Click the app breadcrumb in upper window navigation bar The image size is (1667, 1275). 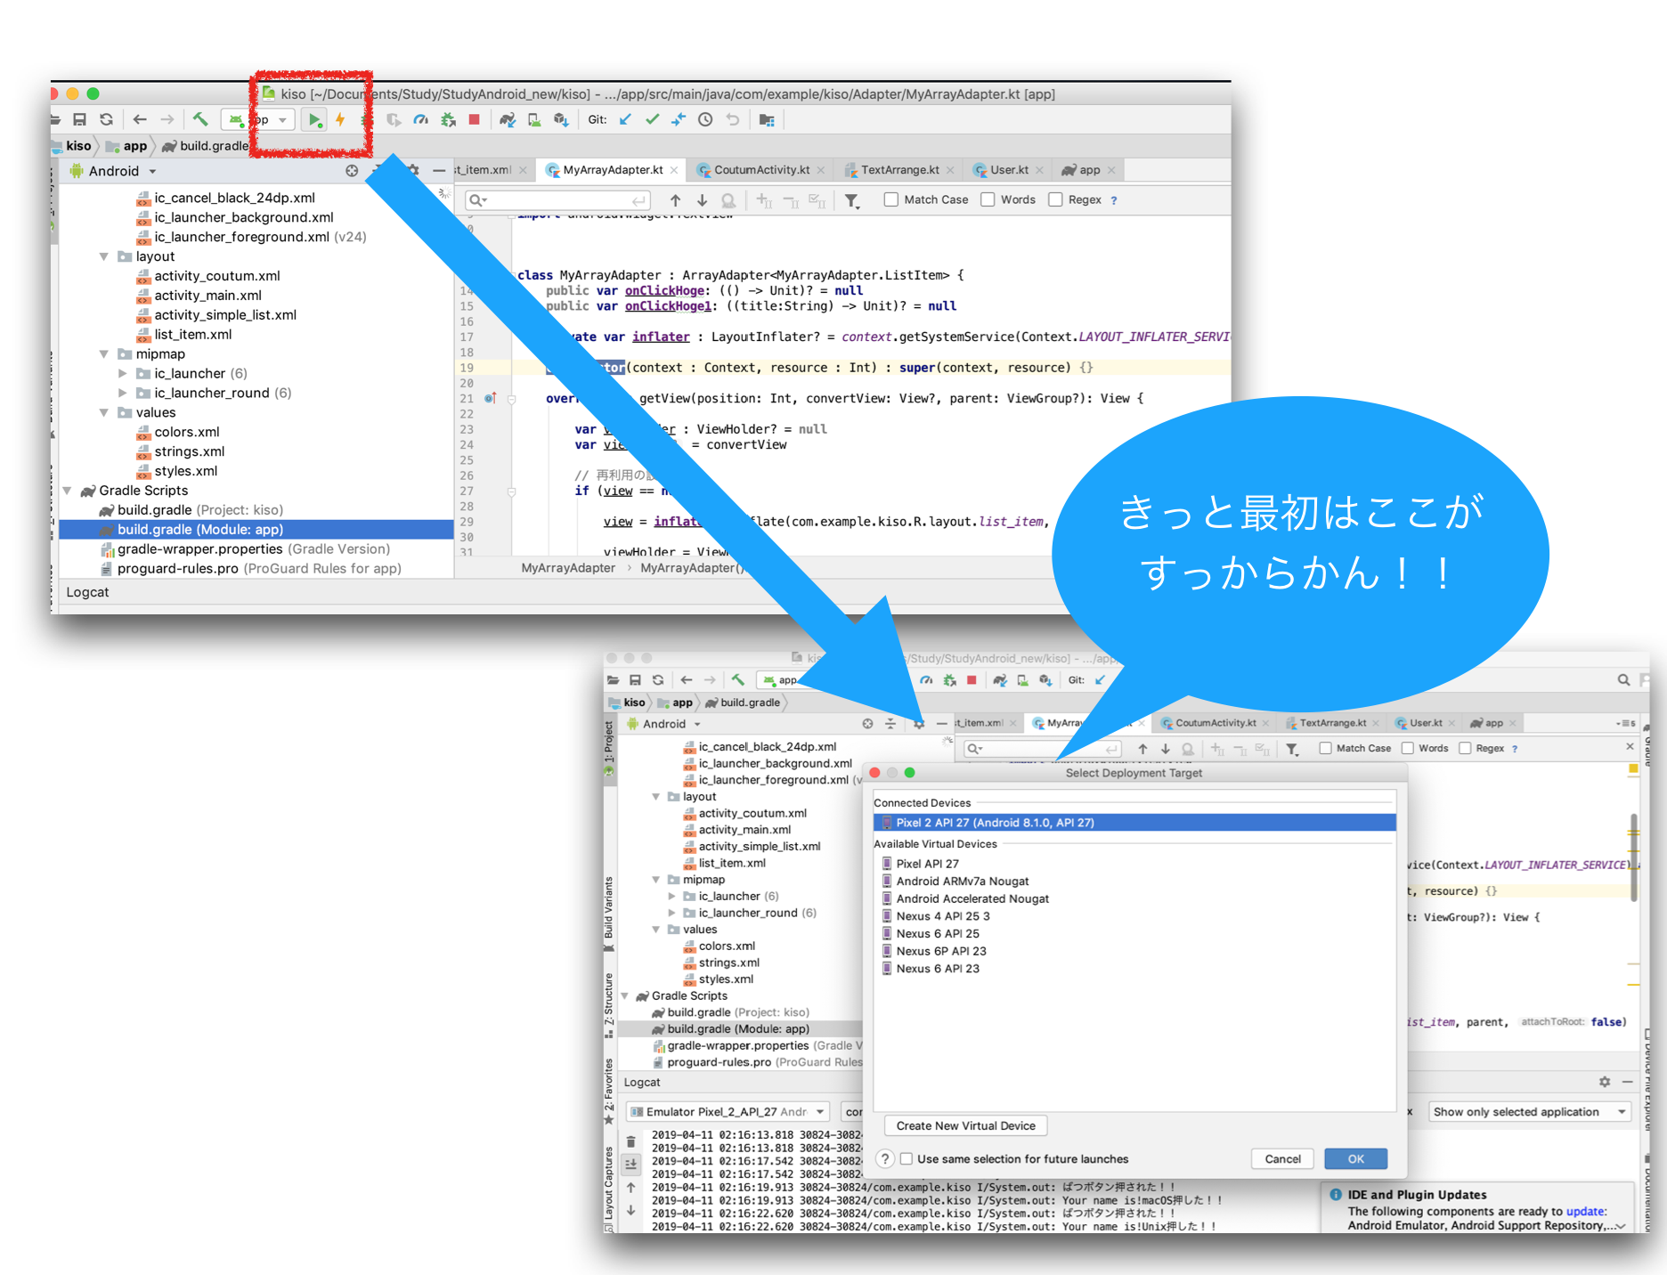[127, 146]
